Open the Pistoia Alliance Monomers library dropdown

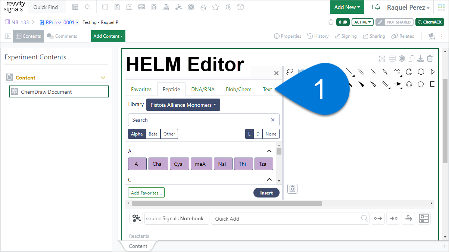click(183, 105)
